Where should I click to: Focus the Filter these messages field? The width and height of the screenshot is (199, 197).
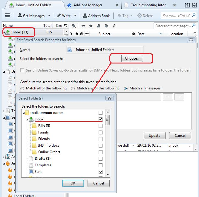[175, 26]
